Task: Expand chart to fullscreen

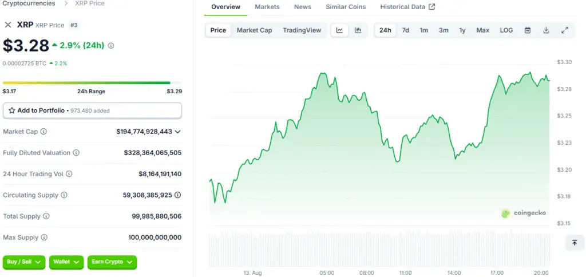Action: 565,30
